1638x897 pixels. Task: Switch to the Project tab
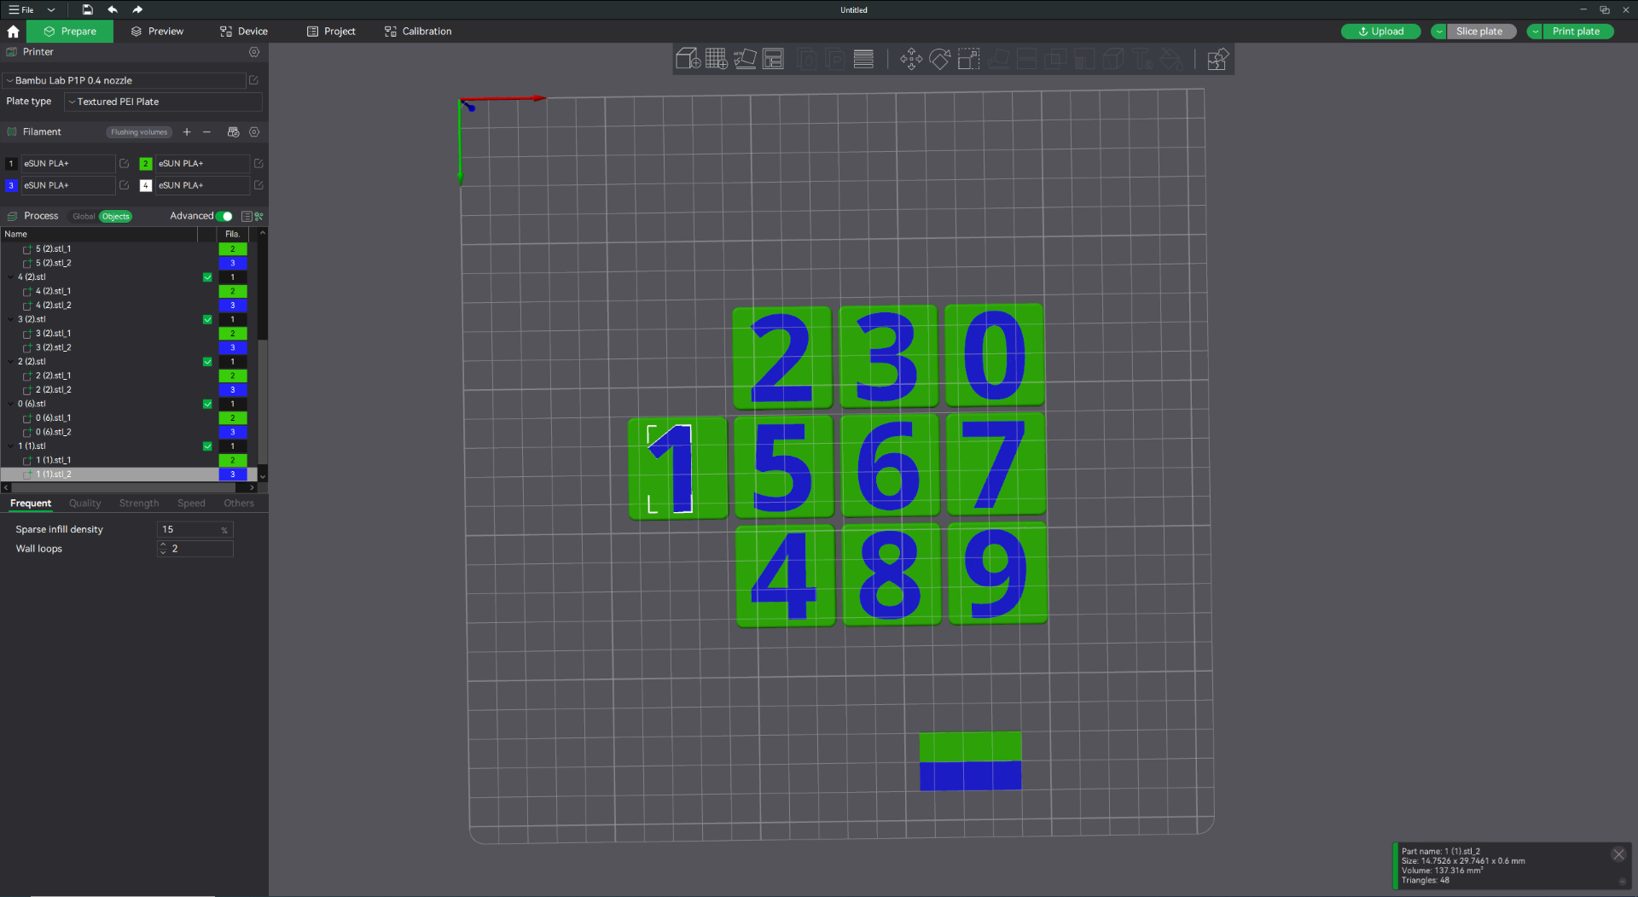tap(331, 32)
